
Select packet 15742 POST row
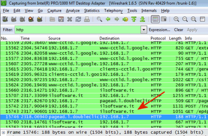coord(104,106)
